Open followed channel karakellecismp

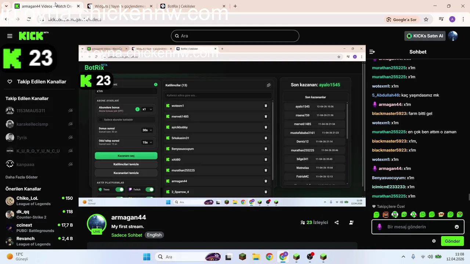pyautogui.click(x=39, y=124)
